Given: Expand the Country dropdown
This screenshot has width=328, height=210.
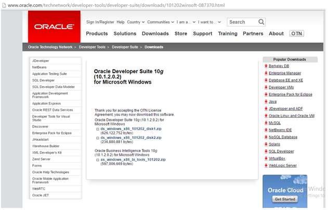Looking at the screenshot, I should coord(135,22).
